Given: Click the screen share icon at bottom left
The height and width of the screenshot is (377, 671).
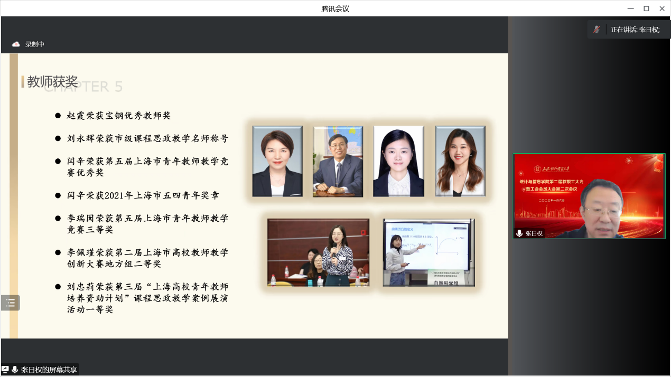Looking at the screenshot, I should [x=5, y=370].
